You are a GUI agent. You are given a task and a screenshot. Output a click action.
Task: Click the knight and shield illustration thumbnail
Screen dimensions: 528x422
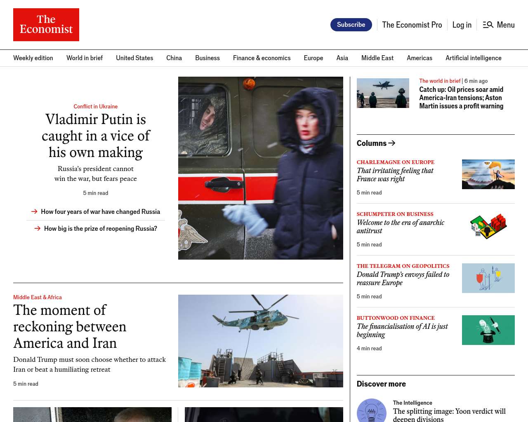click(x=488, y=278)
